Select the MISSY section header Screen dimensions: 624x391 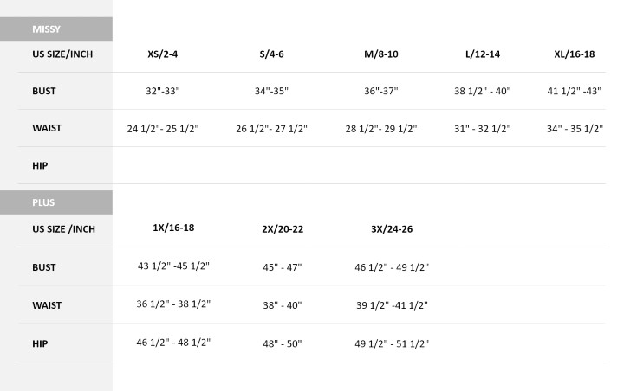(56, 29)
